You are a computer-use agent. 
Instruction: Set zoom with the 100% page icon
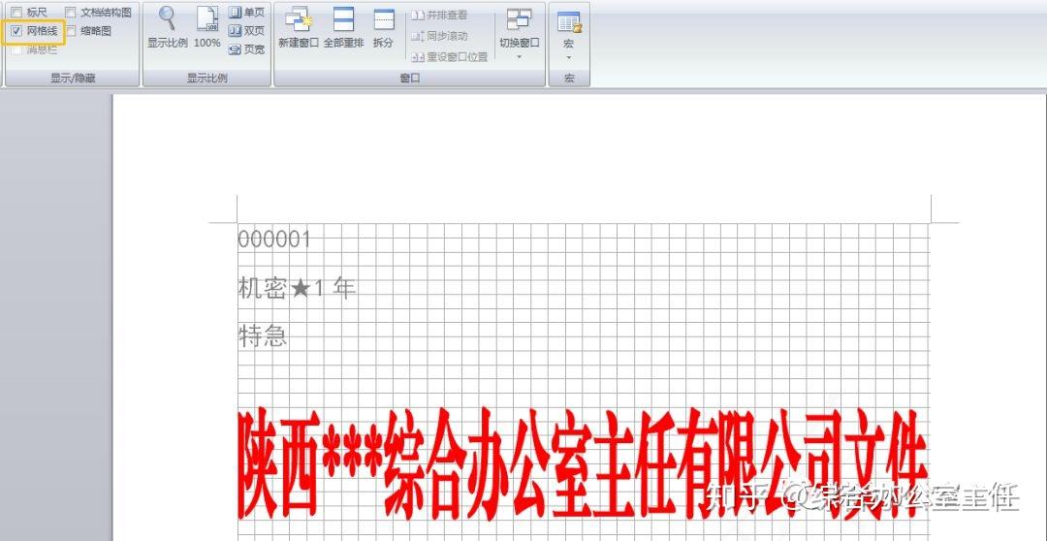(x=207, y=27)
